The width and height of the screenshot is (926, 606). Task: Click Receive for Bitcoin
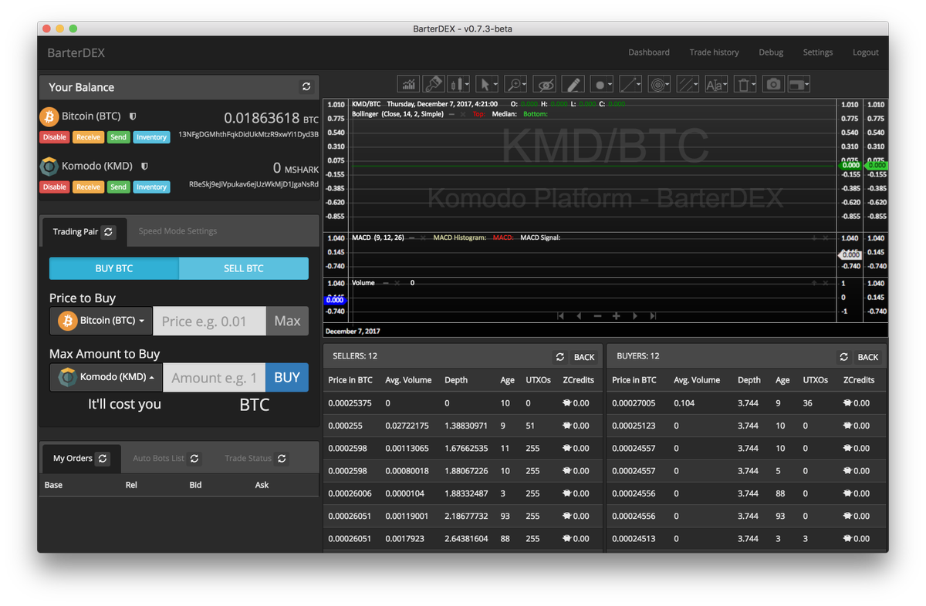pyautogui.click(x=88, y=137)
